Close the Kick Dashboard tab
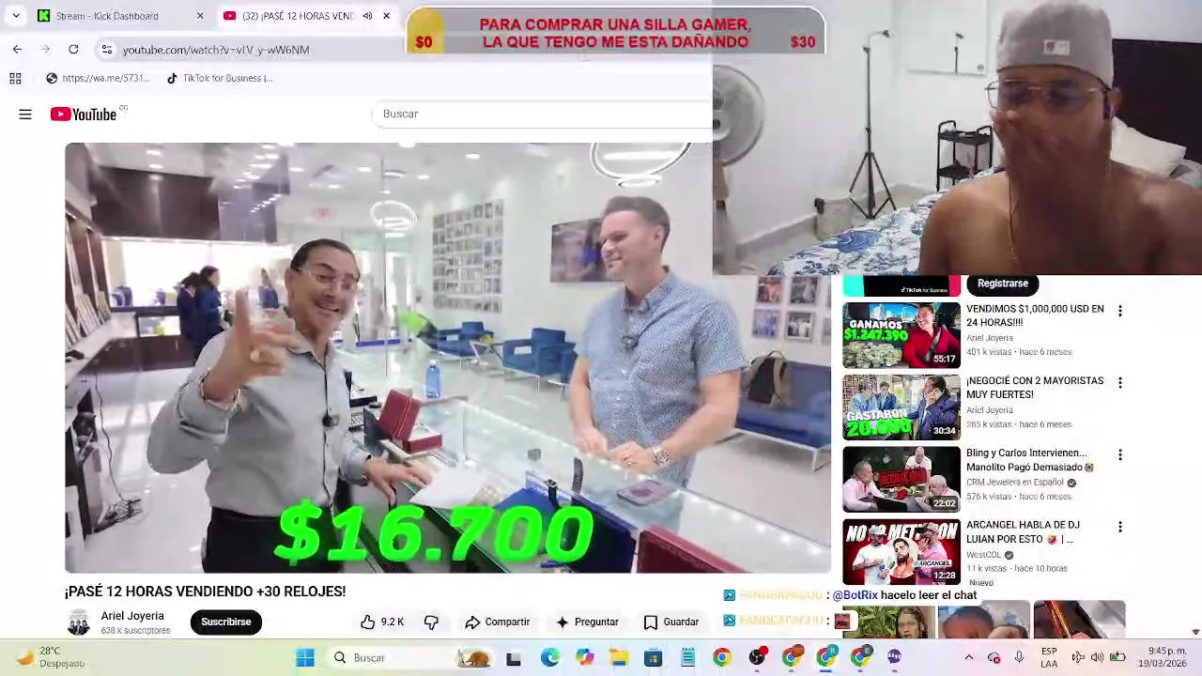Screen dimensions: 1202x676 point(199,16)
